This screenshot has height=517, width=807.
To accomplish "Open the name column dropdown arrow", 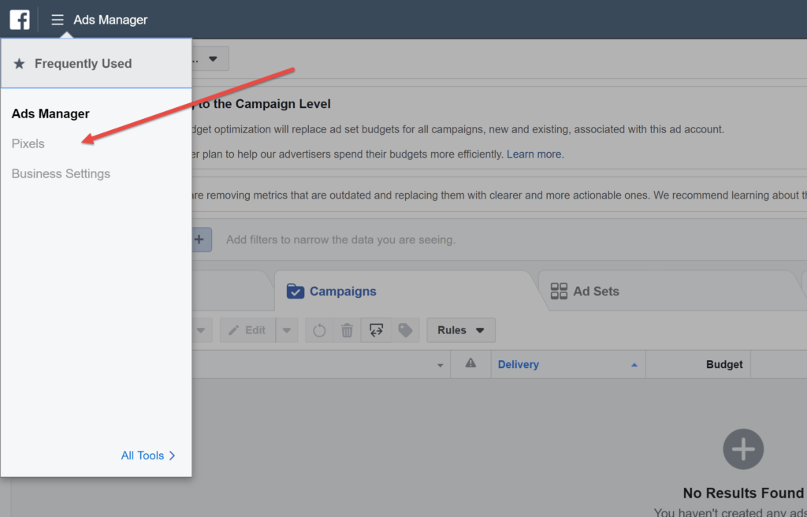I will coord(440,366).
